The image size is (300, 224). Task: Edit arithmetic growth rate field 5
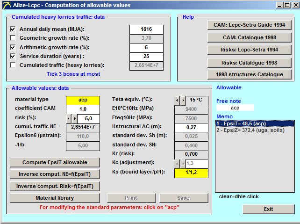pyautogui.click(x=146, y=48)
